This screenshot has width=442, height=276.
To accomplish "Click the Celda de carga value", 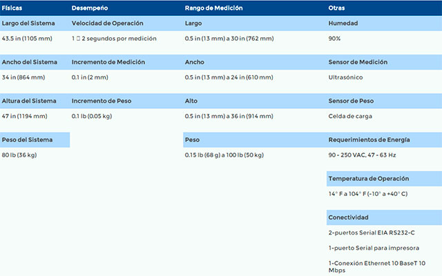I will click(350, 117).
